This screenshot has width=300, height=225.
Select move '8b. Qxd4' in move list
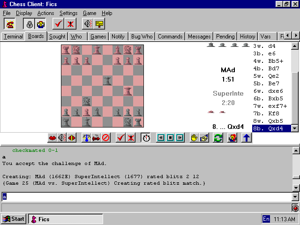click(x=271, y=128)
